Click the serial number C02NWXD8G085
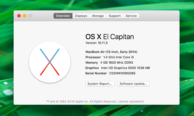Image resolution: width=194 pixels, height=116 pixels. [x=122, y=73]
